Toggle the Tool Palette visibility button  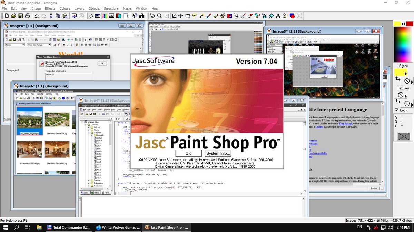click(90, 16)
